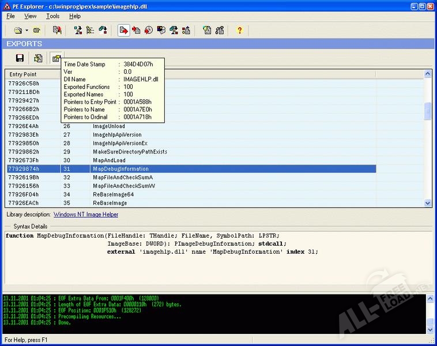Click the clock icon in main toolbar
Viewport: 437px width, 346px height.
click(x=149, y=30)
